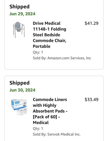The height and width of the screenshot is (141, 108).
Task: Click seller Senvok Medical Inc.
Action: (64, 134)
